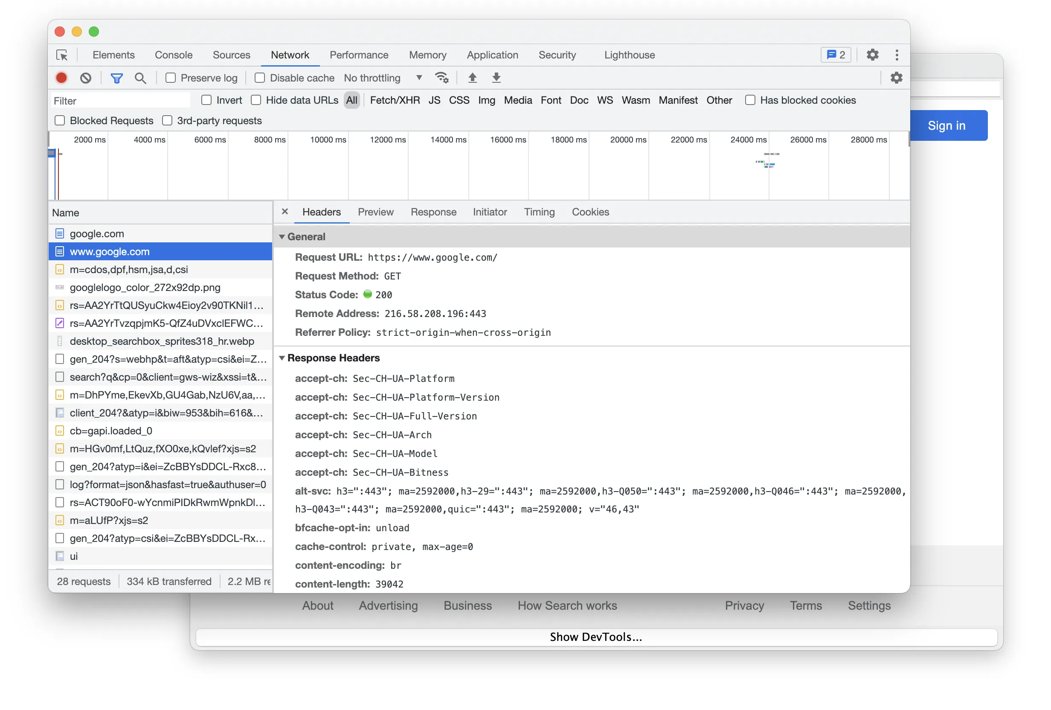The height and width of the screenshot is (710, 1051).
Task: Select desktop_searchbox_sprites318_hr.webp request
Action: click(x=160, y=341)
